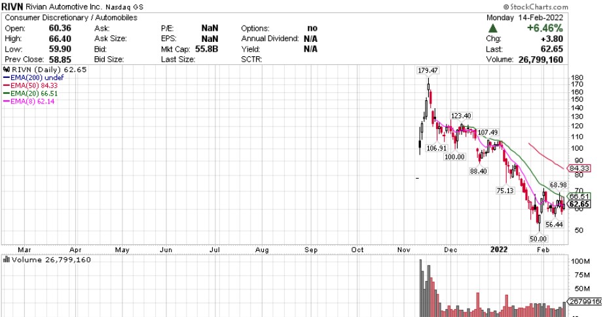Screen dimensions: 603x317
Task: Click the Annual Dividend N/A value
Action: point(310,39)
